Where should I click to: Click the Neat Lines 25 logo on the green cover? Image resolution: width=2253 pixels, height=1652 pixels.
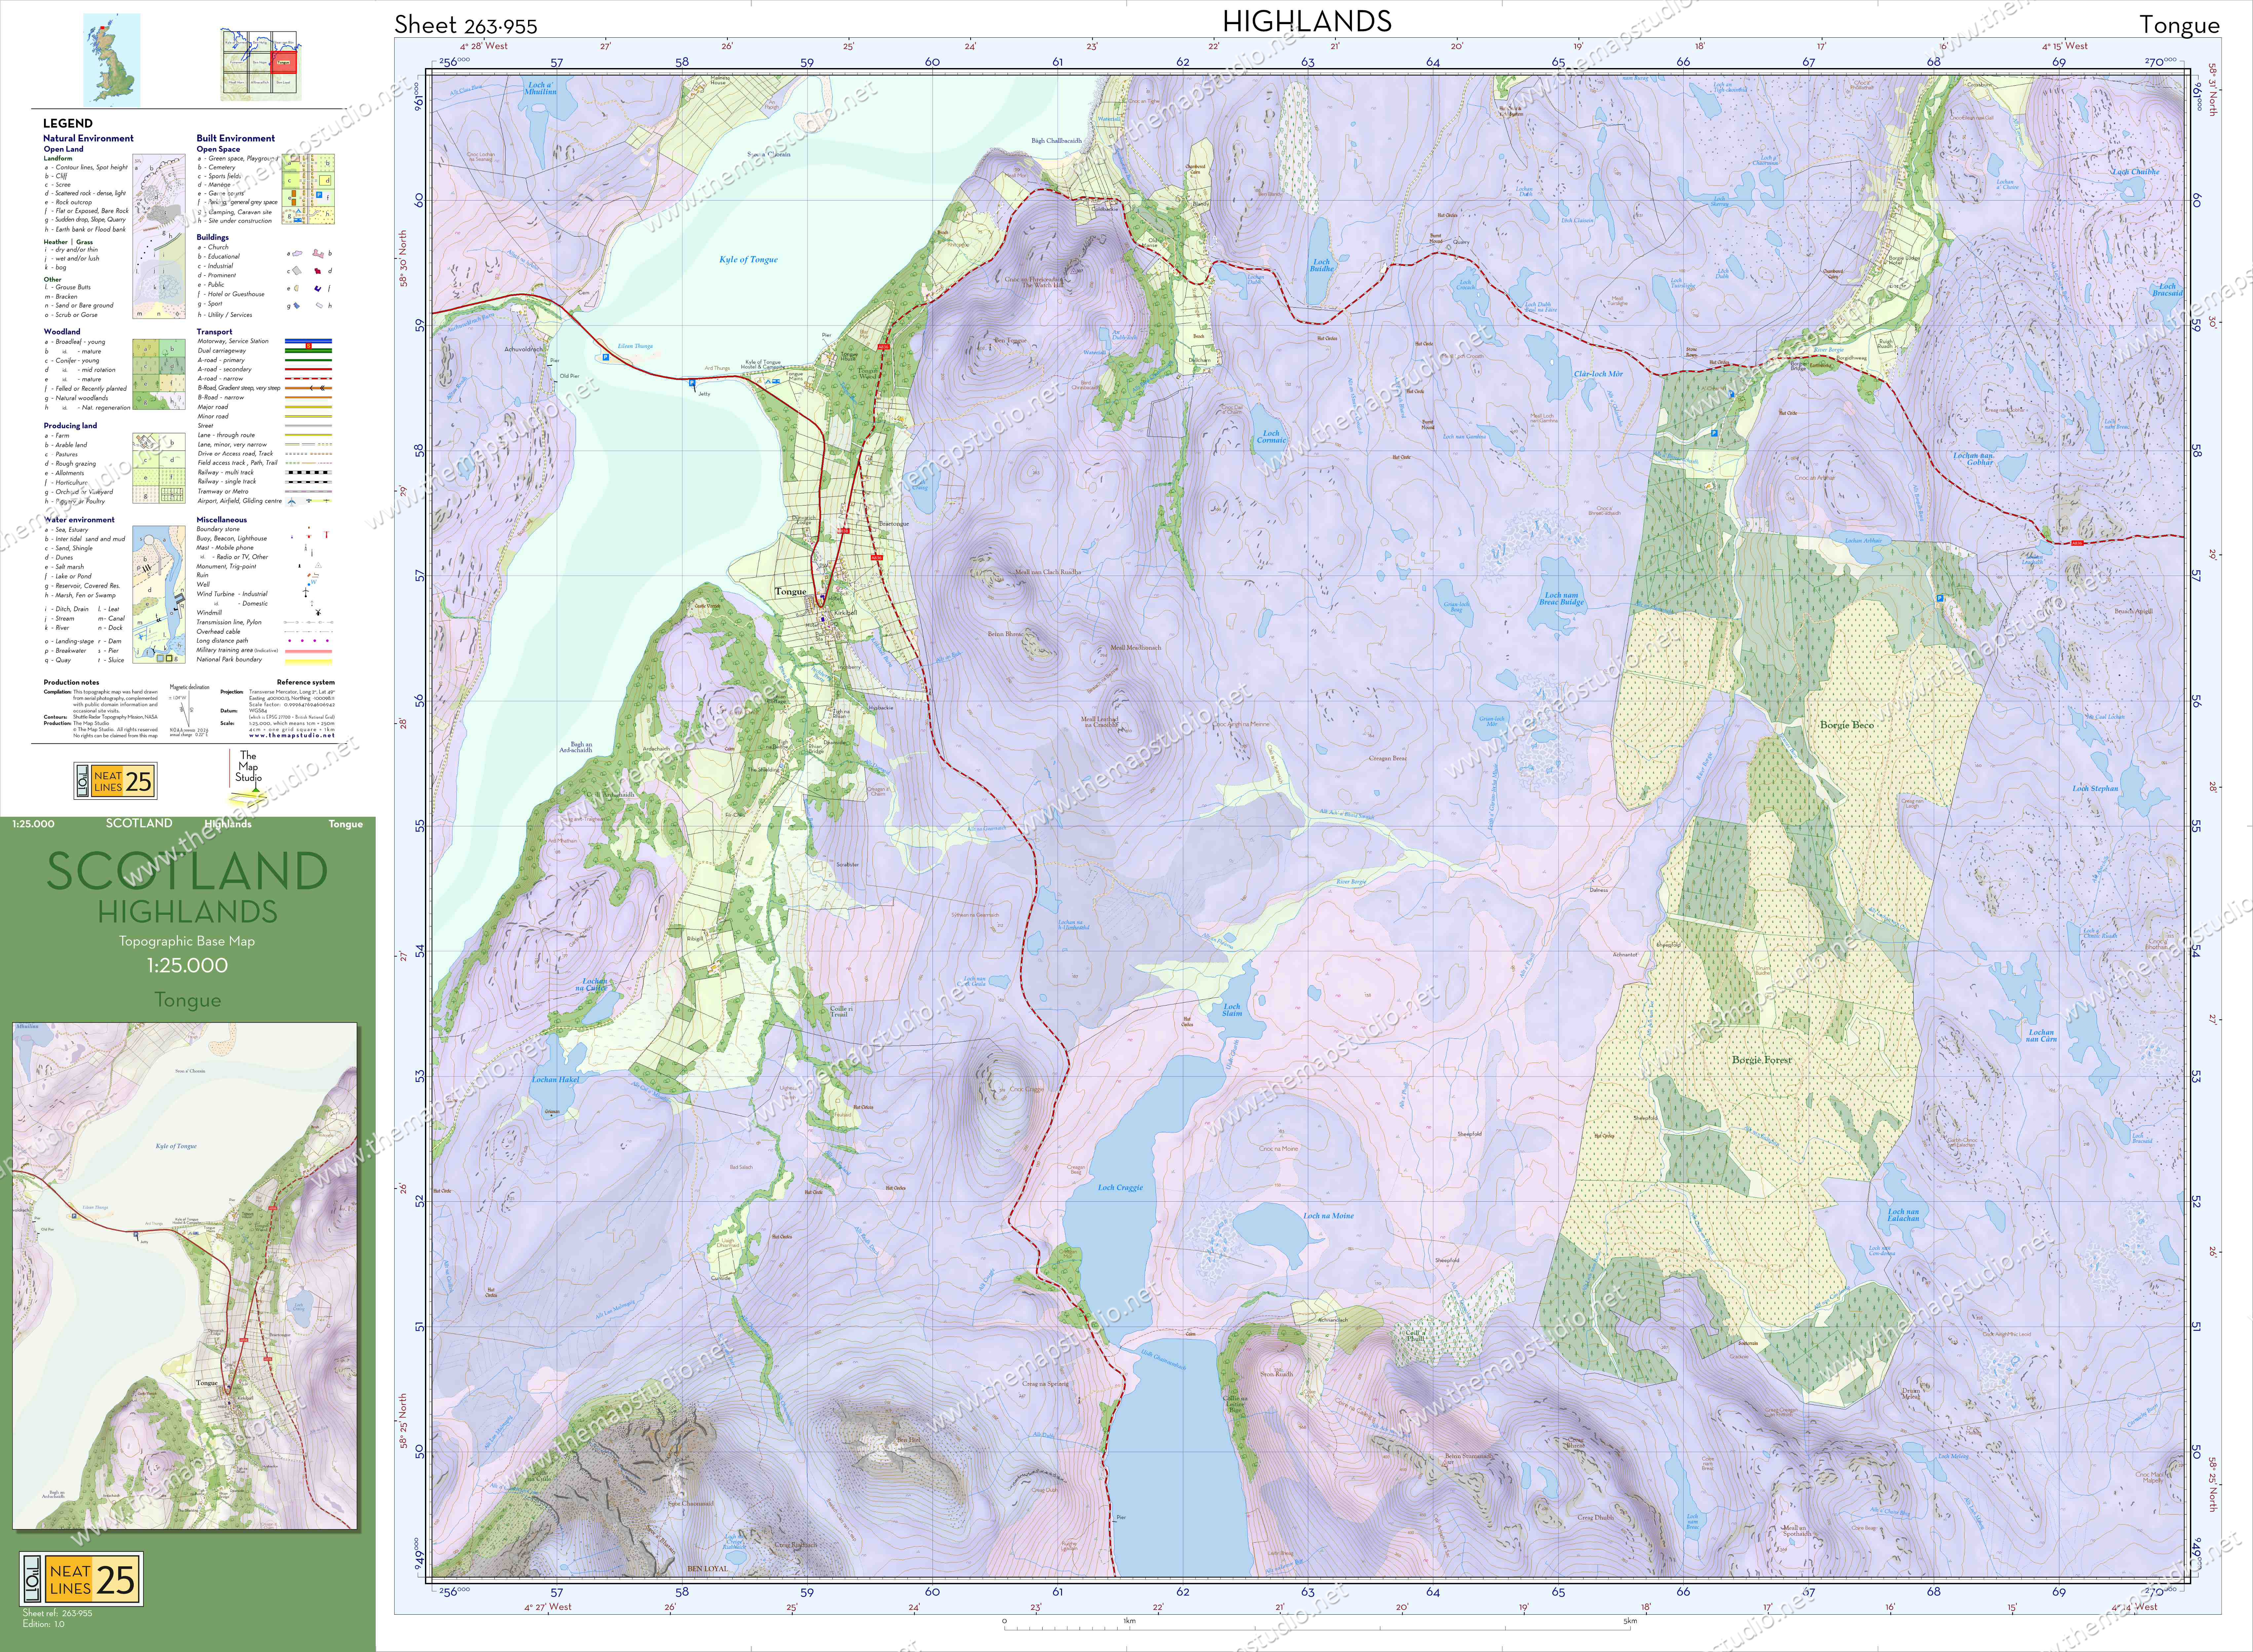[81, 1579]
